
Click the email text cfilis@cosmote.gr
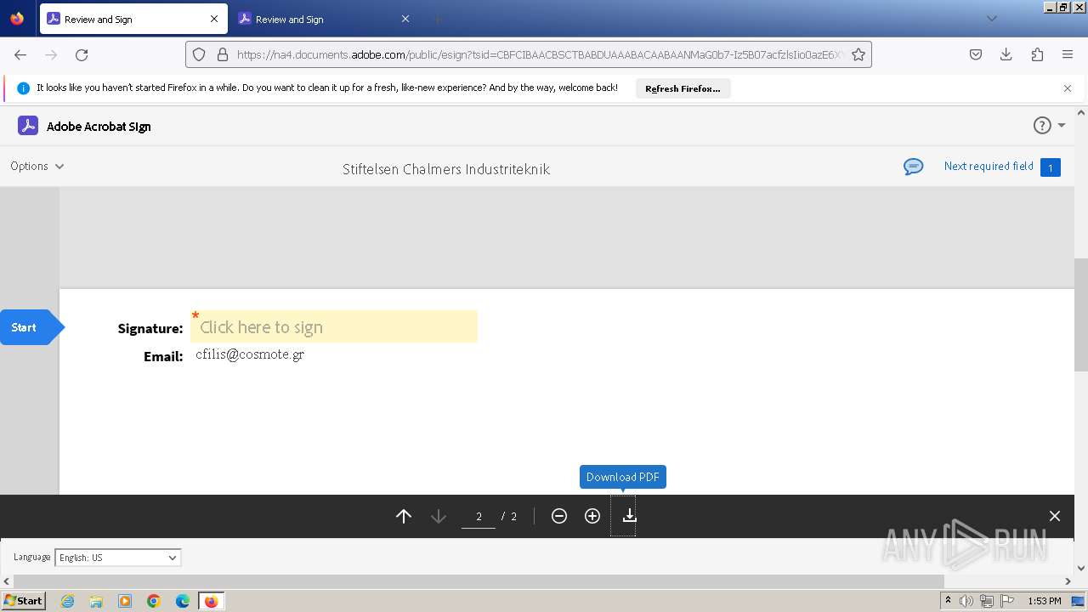(x=250, y=354)
